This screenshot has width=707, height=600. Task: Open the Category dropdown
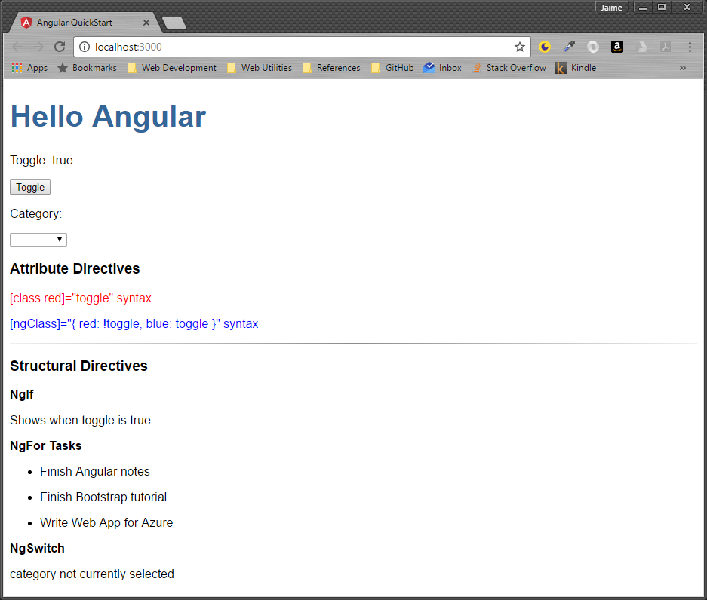(x=38, y=240)
